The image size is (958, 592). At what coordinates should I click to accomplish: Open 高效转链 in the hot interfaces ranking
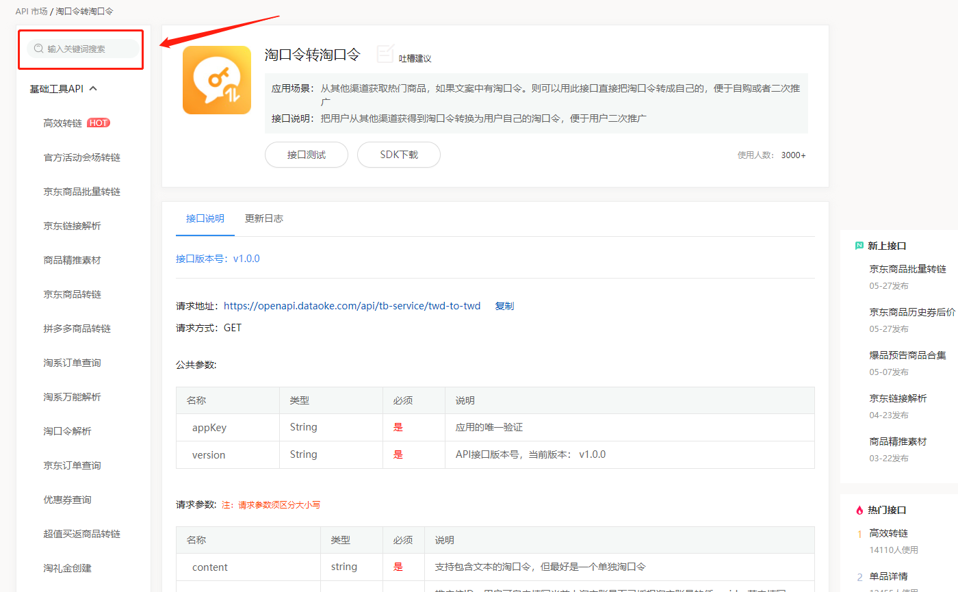point(888,533)
